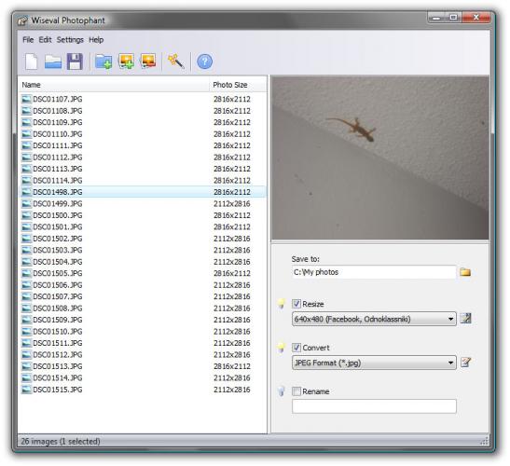Browse for Save to folder icon
The image size is (510, 466).
pos(465,272)
